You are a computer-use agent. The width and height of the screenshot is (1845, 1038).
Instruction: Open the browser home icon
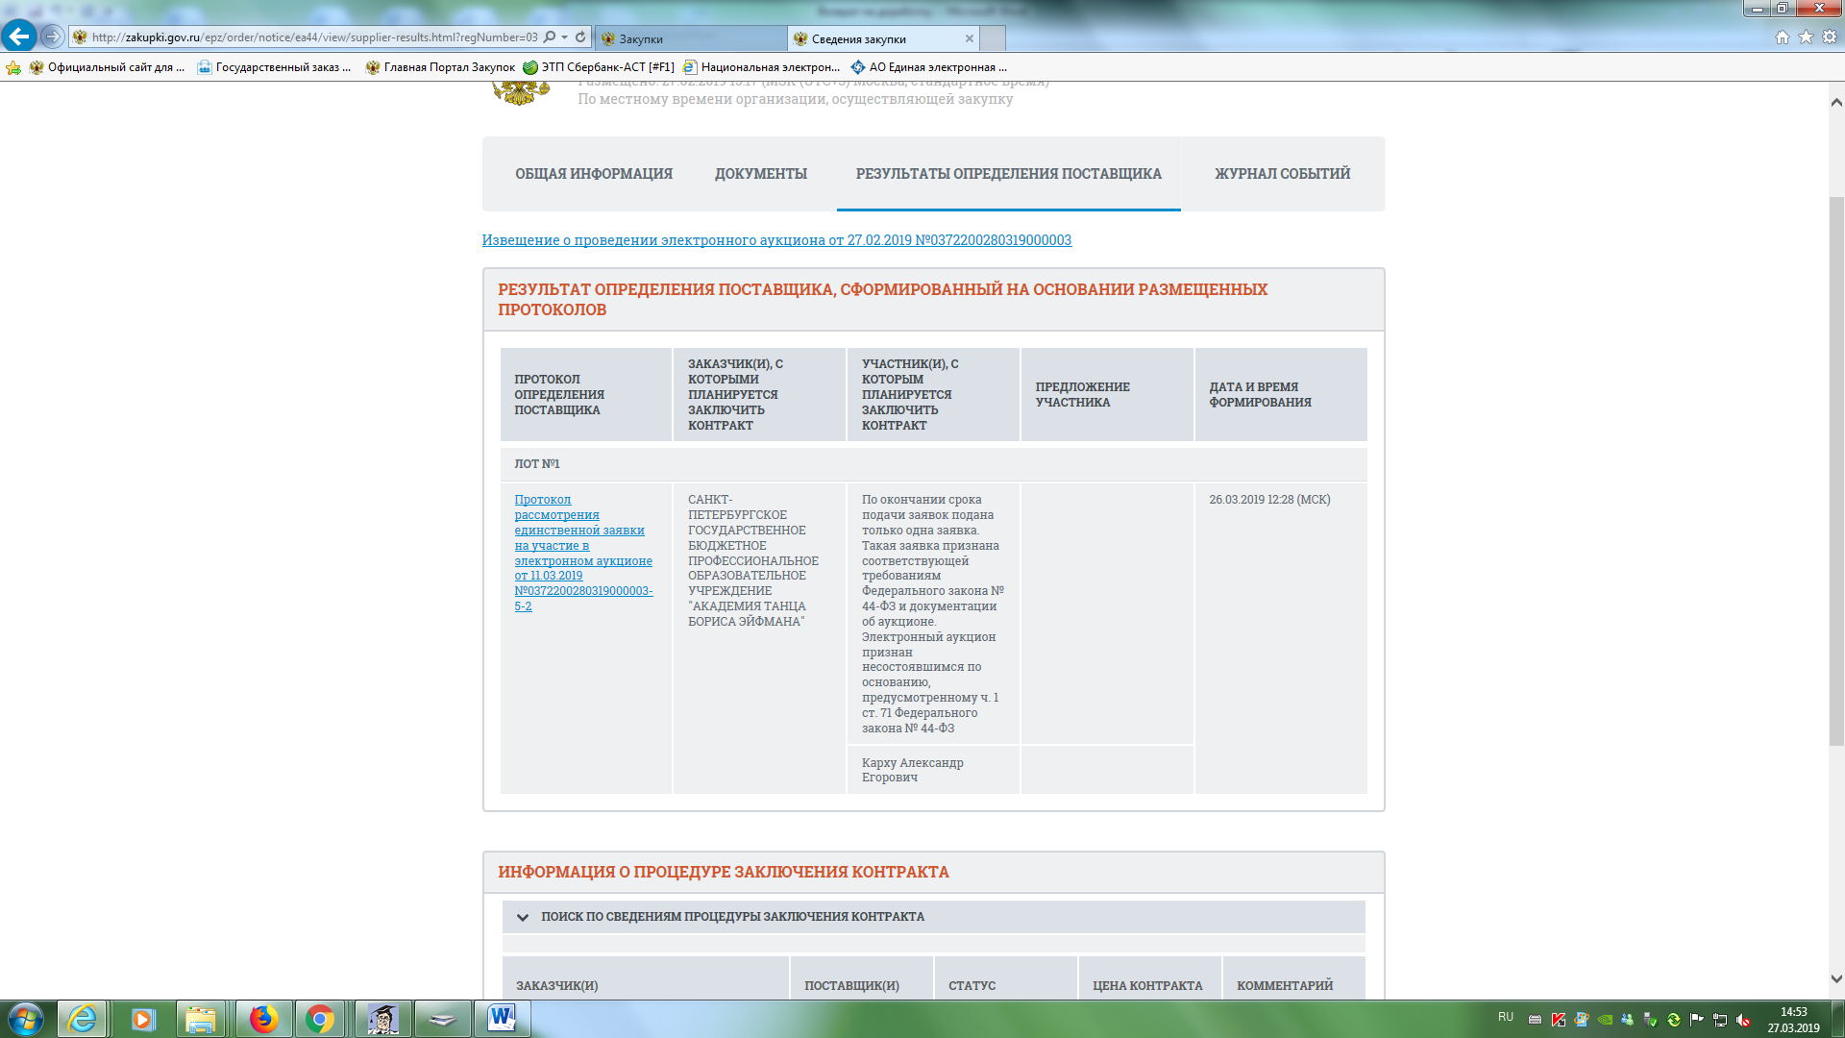[1782, 37]
